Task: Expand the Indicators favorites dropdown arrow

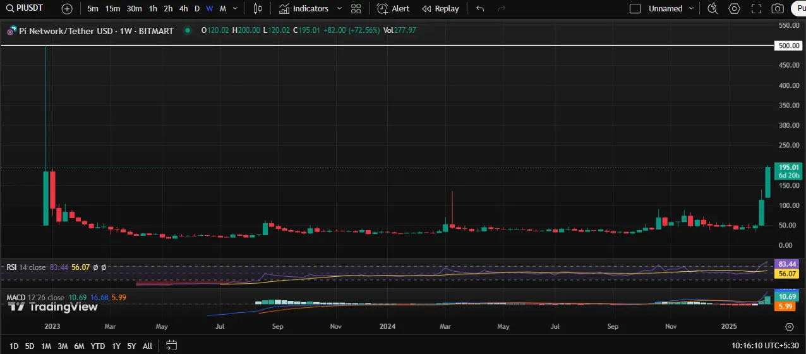Action: [x=339, y=9]
